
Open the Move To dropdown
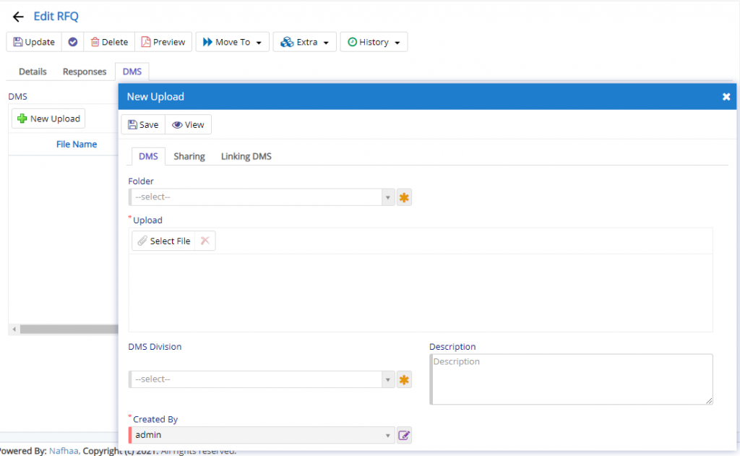232,42
